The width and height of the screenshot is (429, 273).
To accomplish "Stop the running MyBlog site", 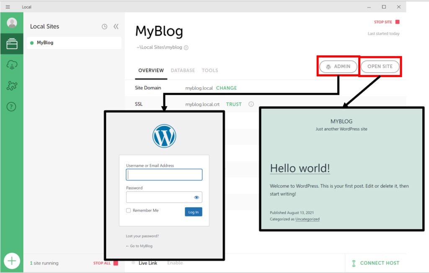I will [x=387, y=22].
